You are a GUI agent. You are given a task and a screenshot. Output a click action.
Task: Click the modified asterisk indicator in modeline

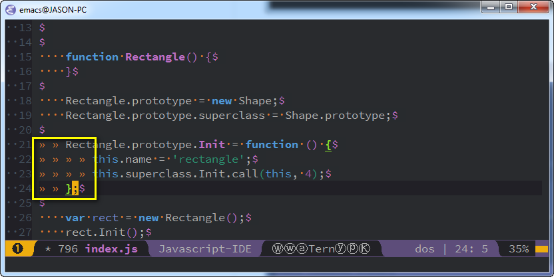[x=49, y=250]
